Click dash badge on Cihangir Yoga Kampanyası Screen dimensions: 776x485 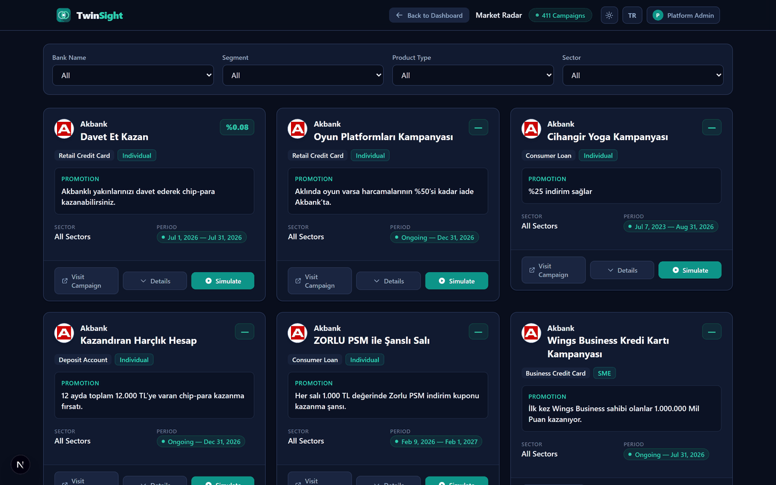point(712,127)
